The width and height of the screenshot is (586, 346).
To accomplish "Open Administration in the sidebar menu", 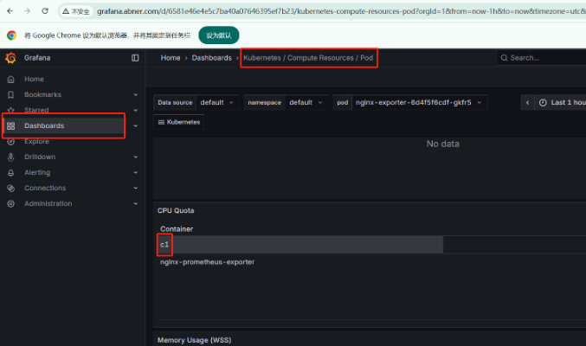I will 48,203.
